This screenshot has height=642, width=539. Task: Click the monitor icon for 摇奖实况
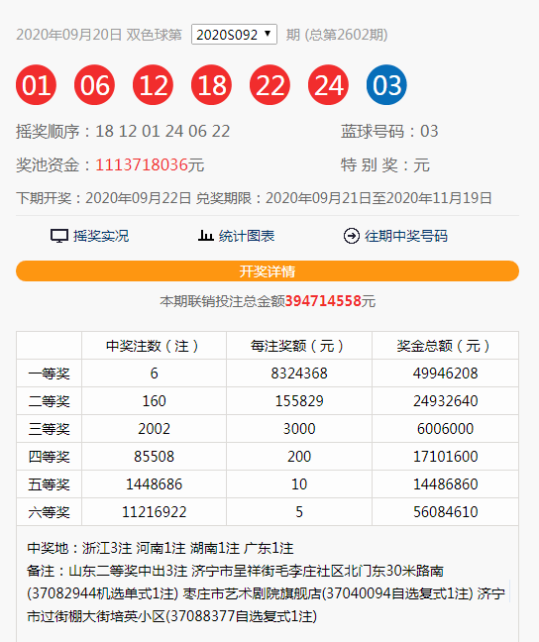click(x=59, y=236)
